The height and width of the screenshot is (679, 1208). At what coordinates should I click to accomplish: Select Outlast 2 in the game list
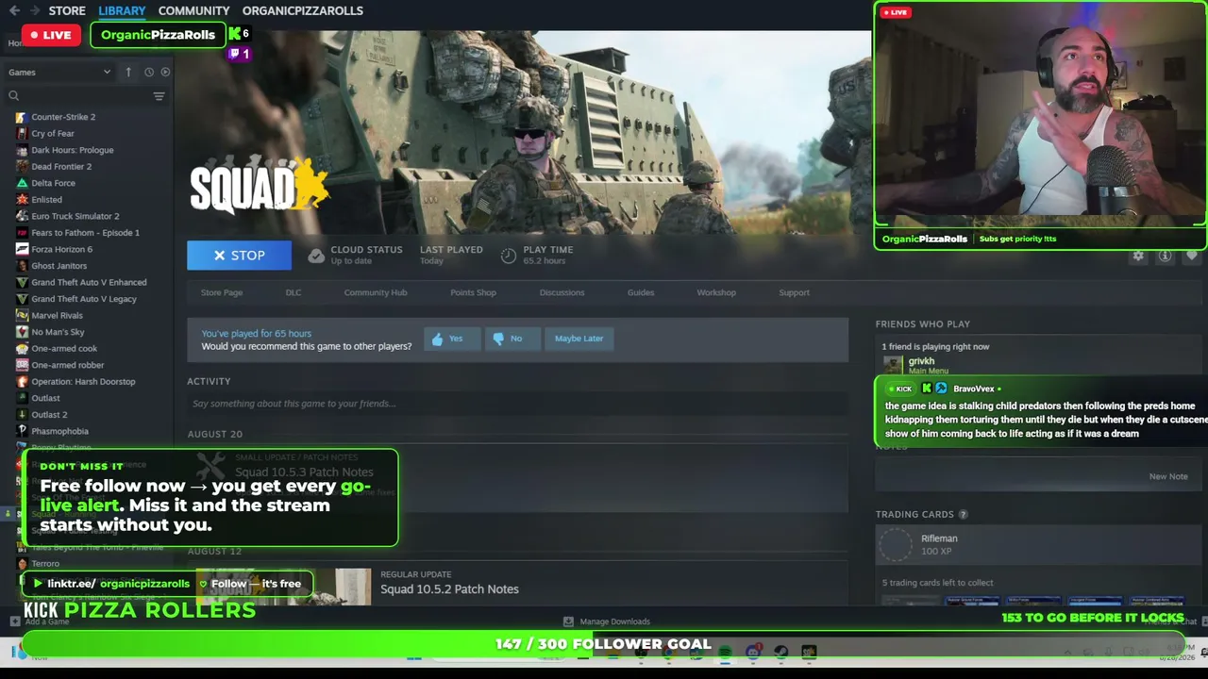click(x=49, y=414)
